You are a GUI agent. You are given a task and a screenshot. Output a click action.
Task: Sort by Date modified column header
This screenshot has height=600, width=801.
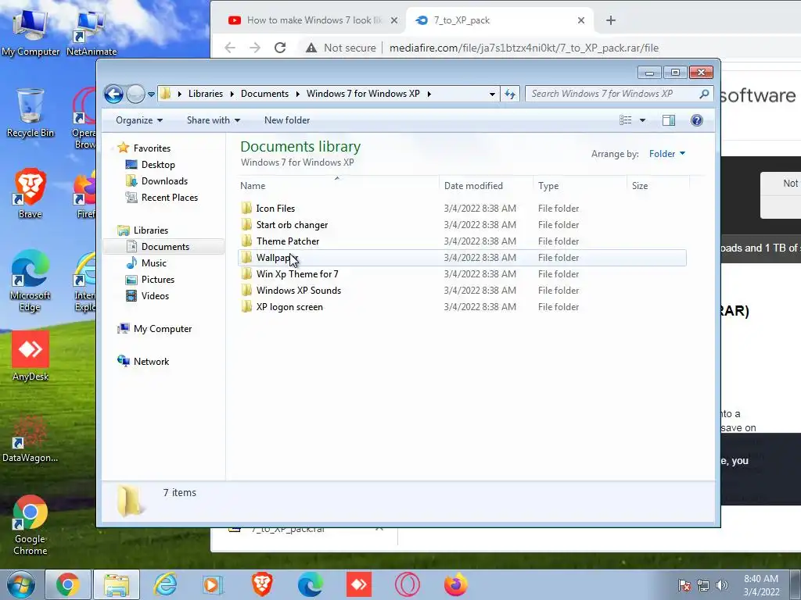tap(485, 186)
